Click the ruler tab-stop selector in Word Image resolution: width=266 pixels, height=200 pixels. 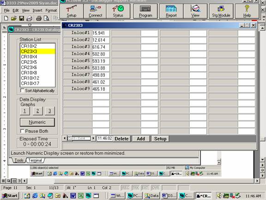(x=5, y=27)
